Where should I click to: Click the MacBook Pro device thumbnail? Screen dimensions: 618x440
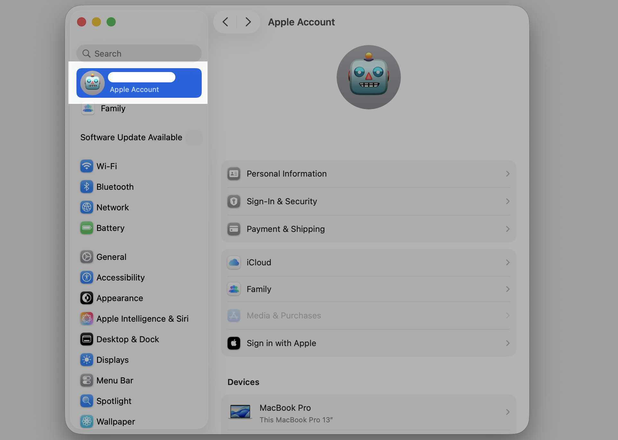(x=240, y=412)
